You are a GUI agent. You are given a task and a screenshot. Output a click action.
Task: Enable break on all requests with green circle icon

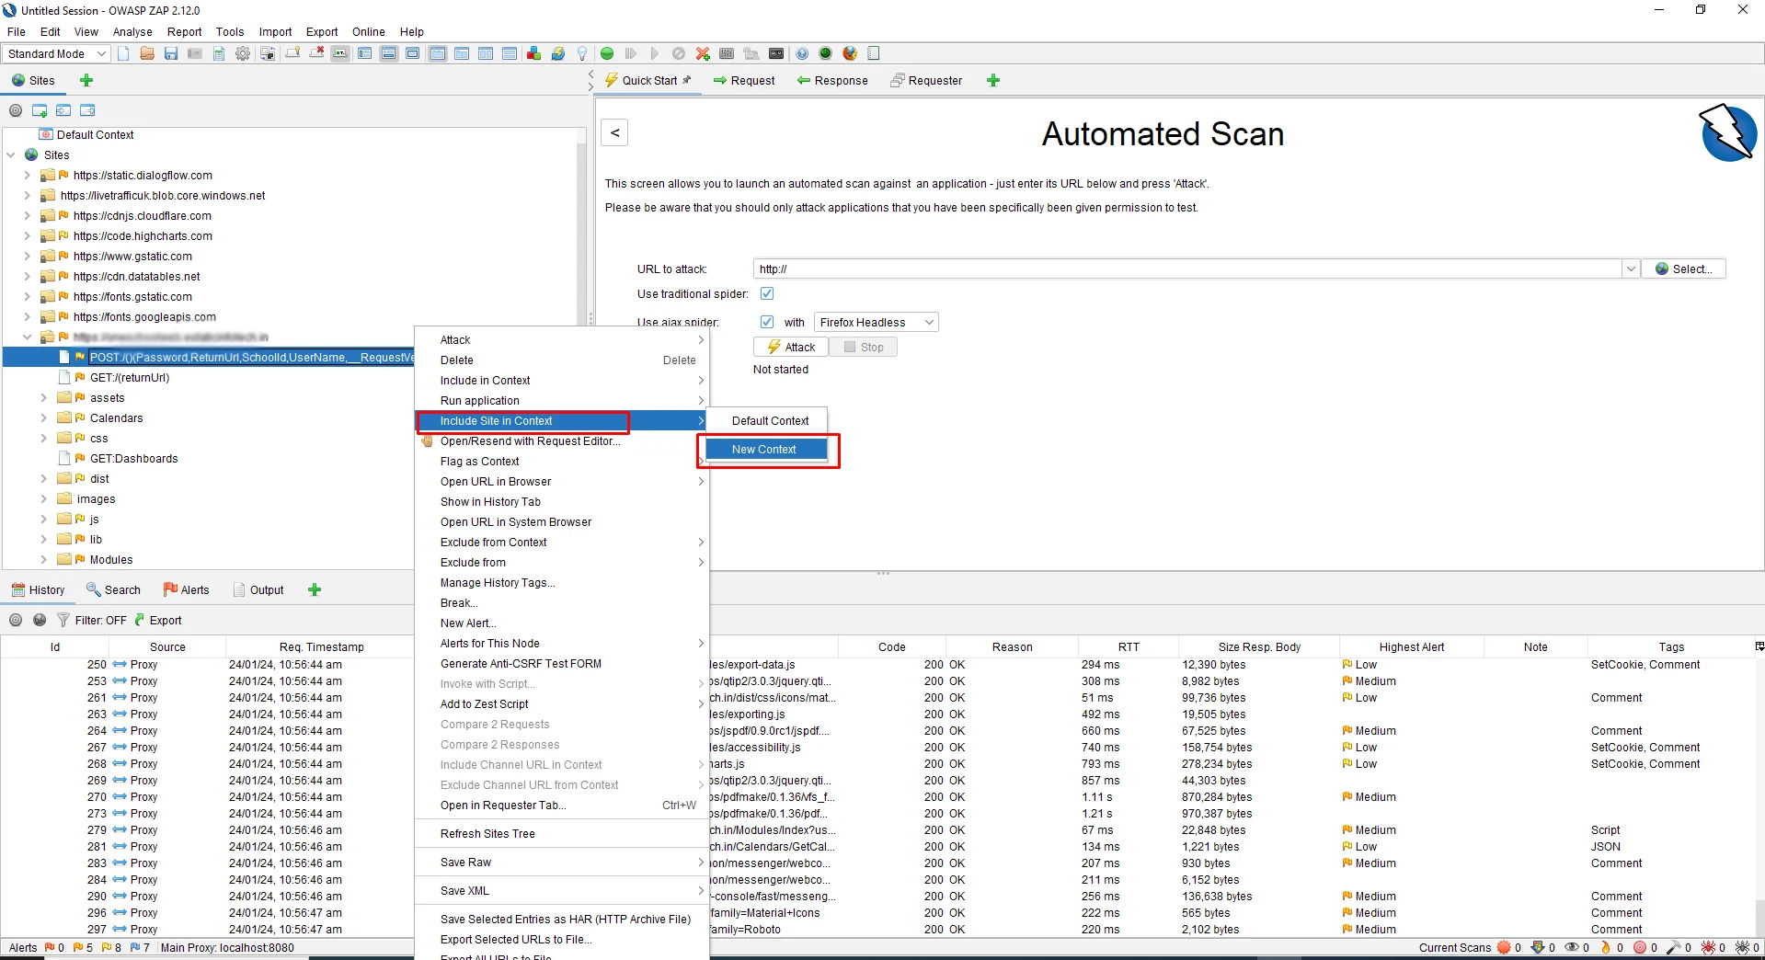pos(607,53)
